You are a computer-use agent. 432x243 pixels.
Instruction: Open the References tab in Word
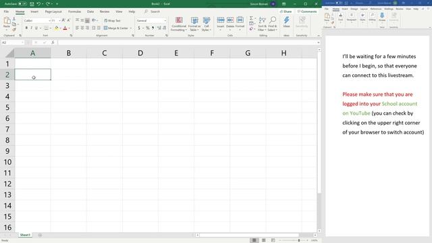(x=376, y=9)
